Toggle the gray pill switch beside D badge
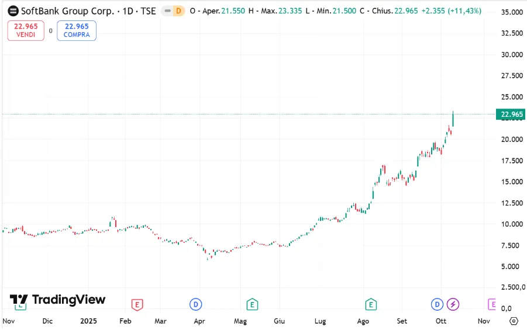This screenshot has width=527, height=330. pyautogui.click(x=167, y=11)
